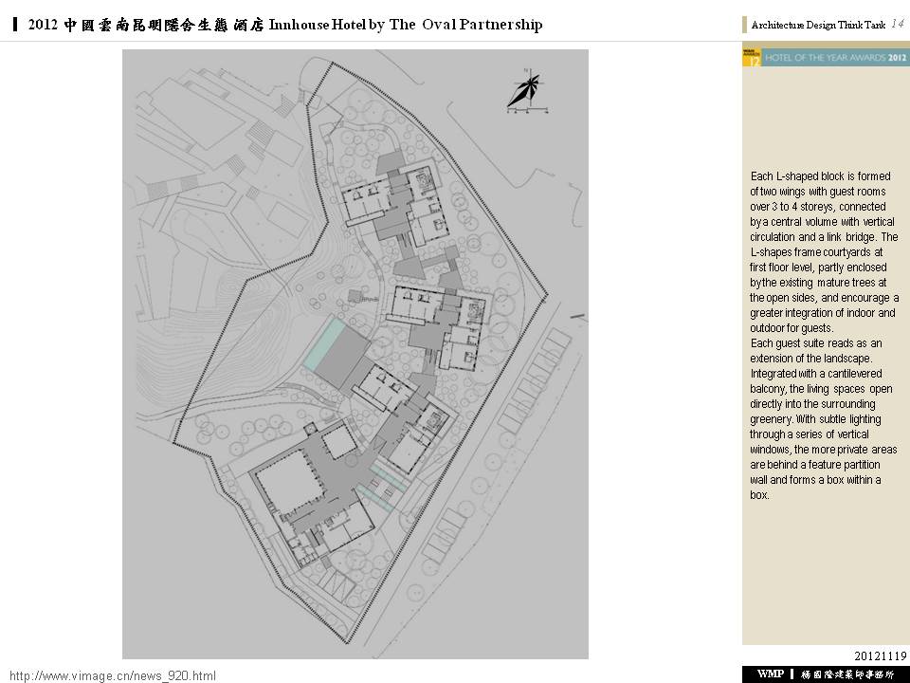Click the Innhouse Hotel slide title
The width and height of the screenshot is (910, 683).
[285, 25]
